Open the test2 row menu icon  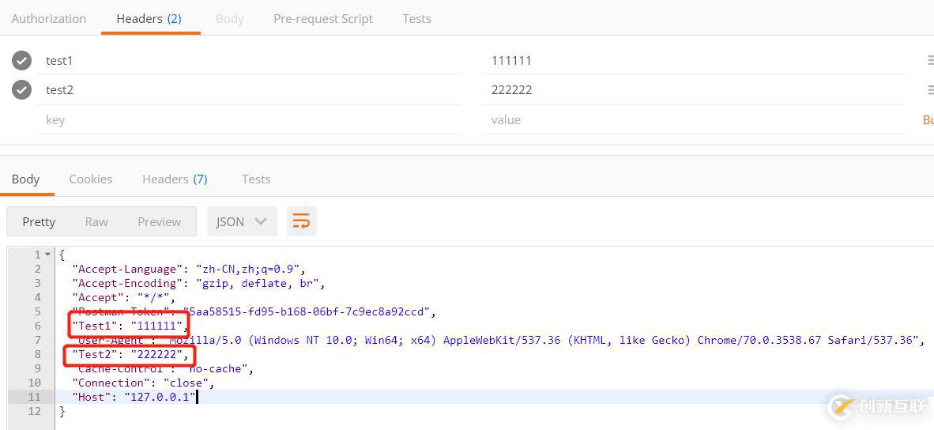click(930, 90)
